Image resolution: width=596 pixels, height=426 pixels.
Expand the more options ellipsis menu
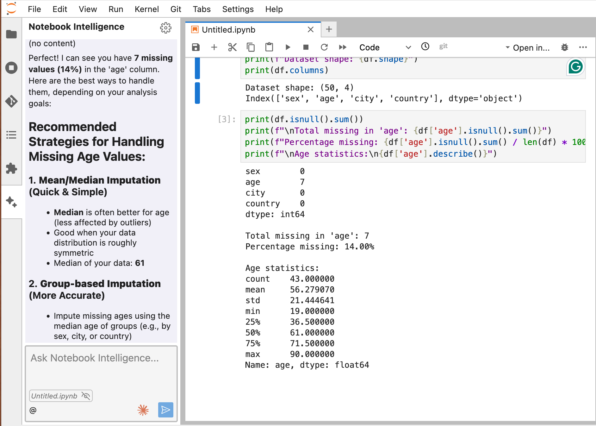583,47
